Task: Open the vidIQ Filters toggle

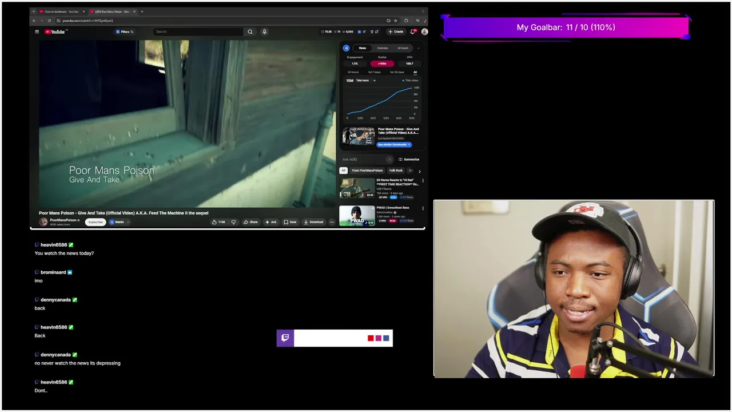Action: [124, 32]
